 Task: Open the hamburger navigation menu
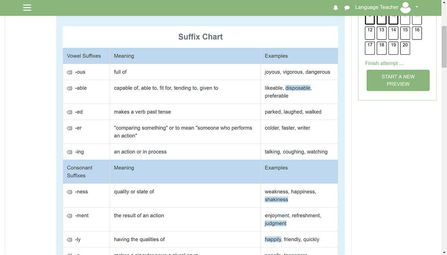point(27,7)
